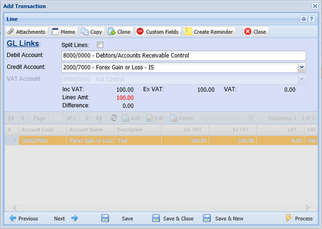Enable the Split Lines checkbox
The height and width of the screenshot is (229, 322).
[x=101, y=45]
